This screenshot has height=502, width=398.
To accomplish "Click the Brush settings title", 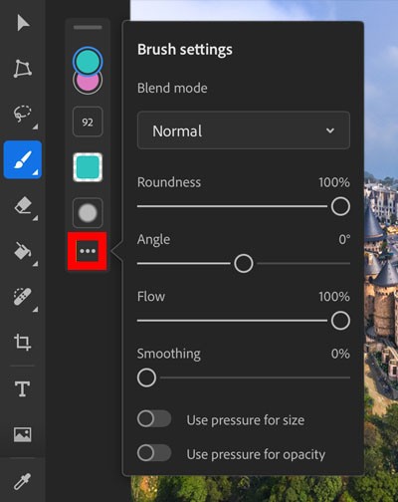I will click(x=185, y=50).
